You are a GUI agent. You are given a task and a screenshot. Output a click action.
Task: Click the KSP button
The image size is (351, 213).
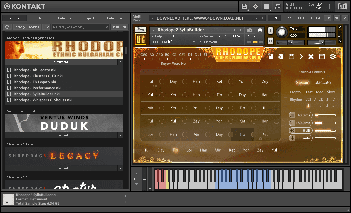[x=327, y=18]
